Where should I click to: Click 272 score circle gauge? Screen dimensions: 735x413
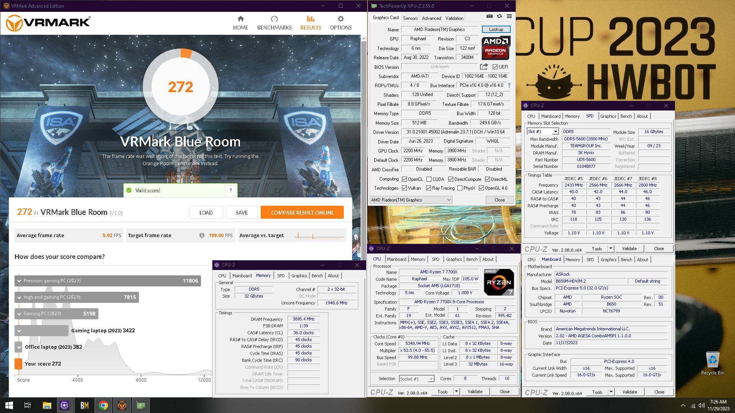pos(180,87)
